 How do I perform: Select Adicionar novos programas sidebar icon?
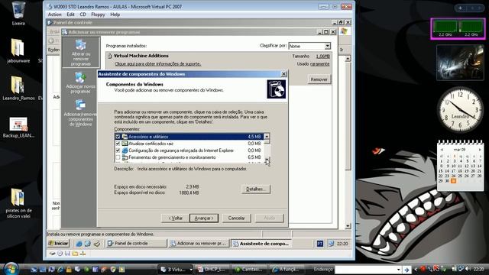click(x=80, y=82)
